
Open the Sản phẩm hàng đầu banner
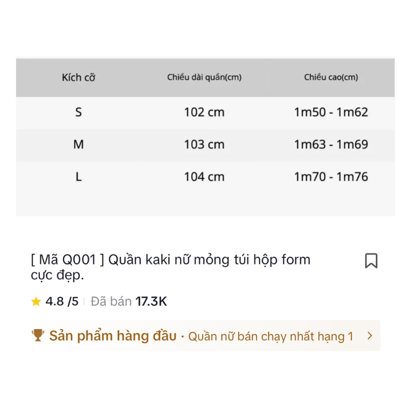coord(205,336)
